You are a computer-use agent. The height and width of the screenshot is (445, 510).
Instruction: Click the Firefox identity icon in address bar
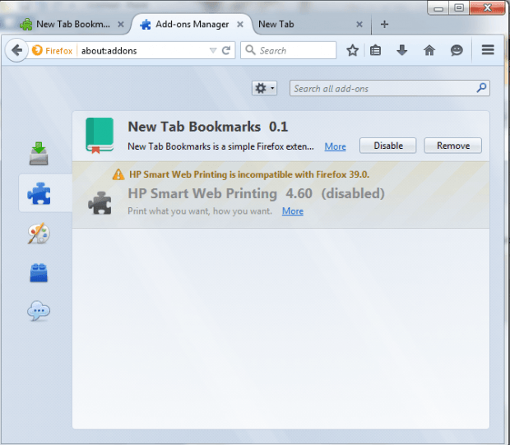[37, 50]
